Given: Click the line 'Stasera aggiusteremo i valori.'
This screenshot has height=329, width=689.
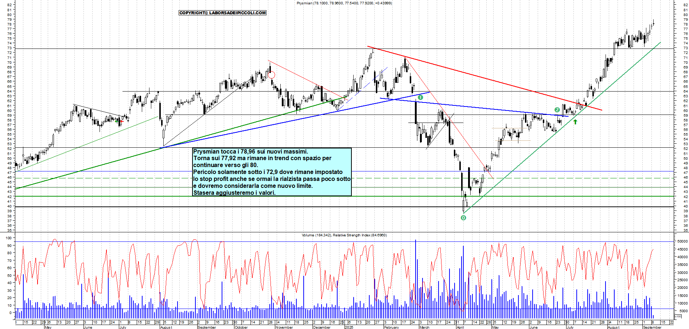Looking at the screenshot, I should (234, 193).
